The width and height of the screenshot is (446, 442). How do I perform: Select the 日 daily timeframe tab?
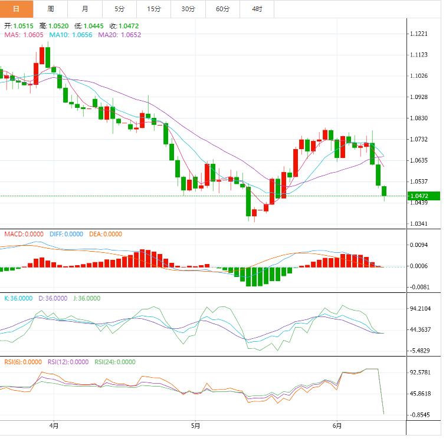(x=17, y=9)
